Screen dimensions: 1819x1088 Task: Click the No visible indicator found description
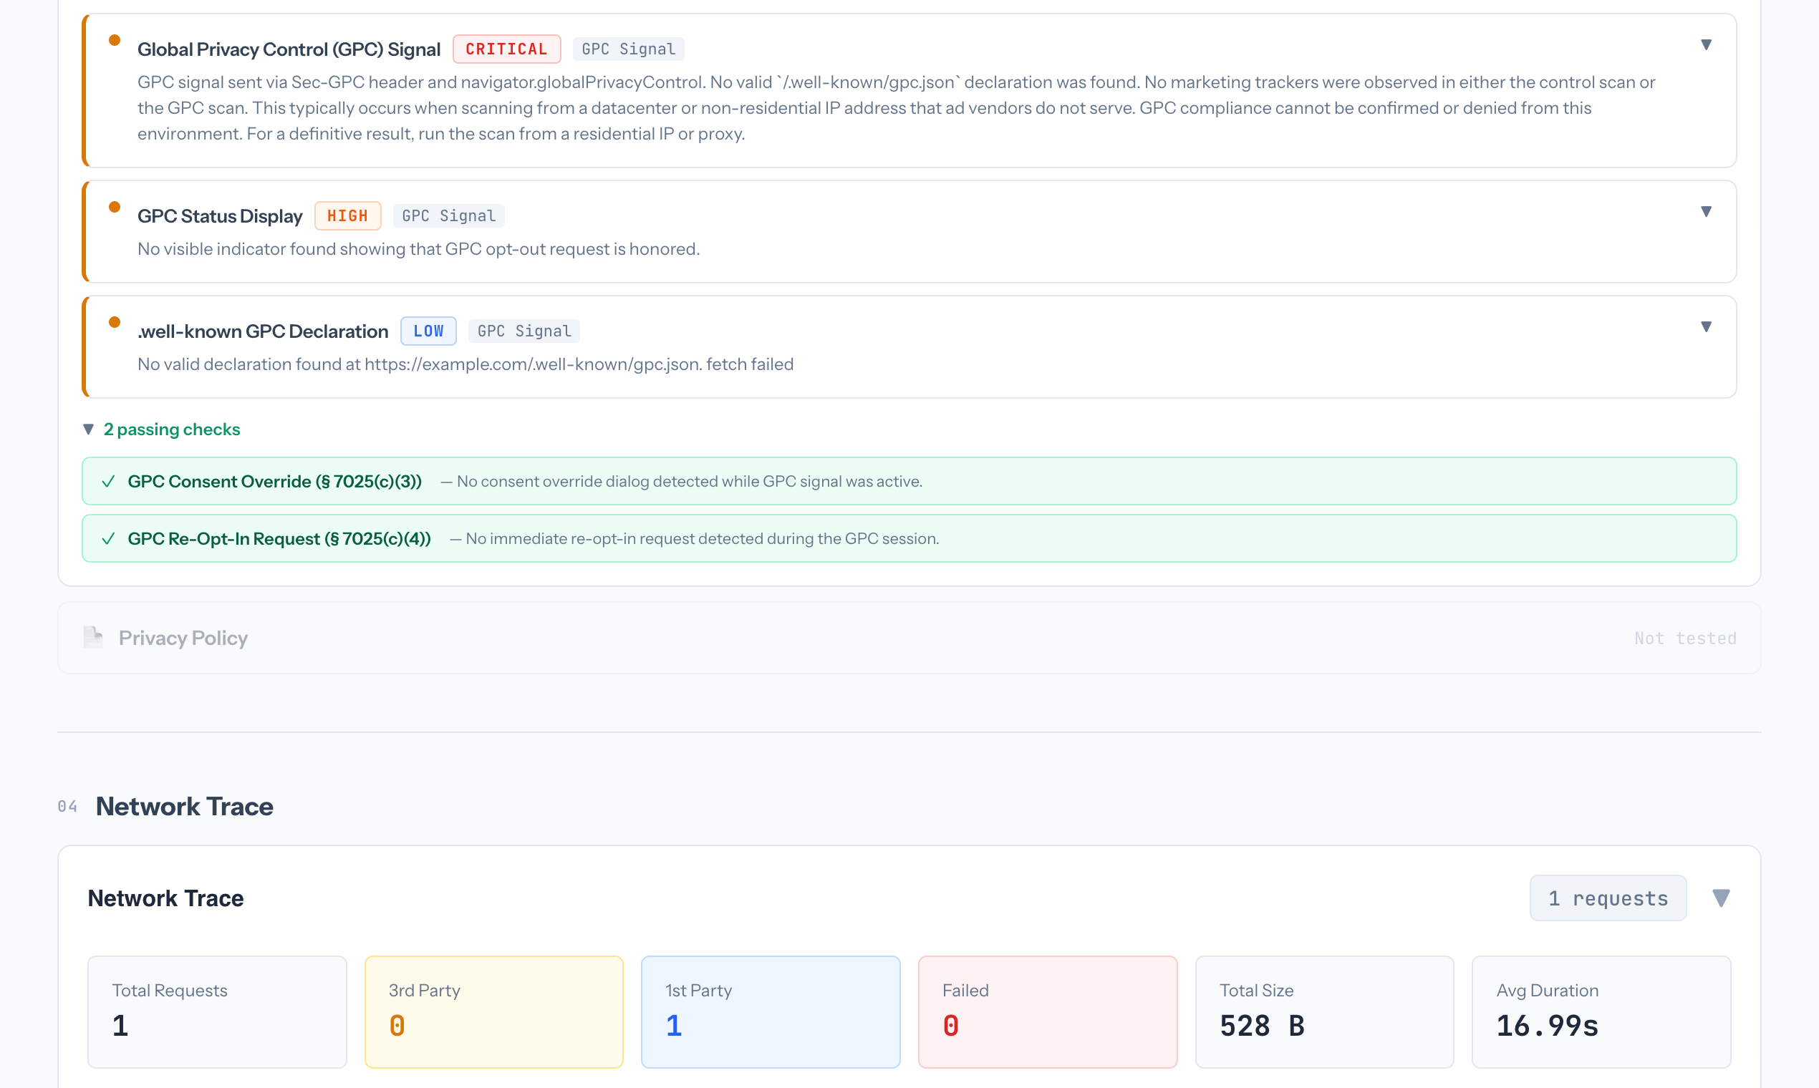pyautogui.click(x=419, y=249)
